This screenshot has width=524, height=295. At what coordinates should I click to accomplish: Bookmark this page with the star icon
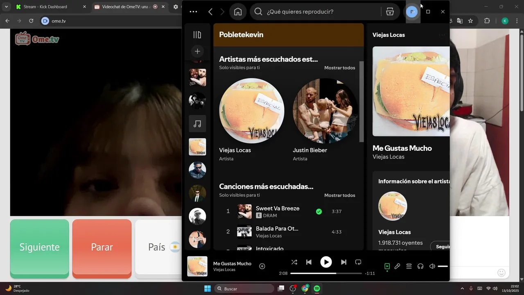471,21
